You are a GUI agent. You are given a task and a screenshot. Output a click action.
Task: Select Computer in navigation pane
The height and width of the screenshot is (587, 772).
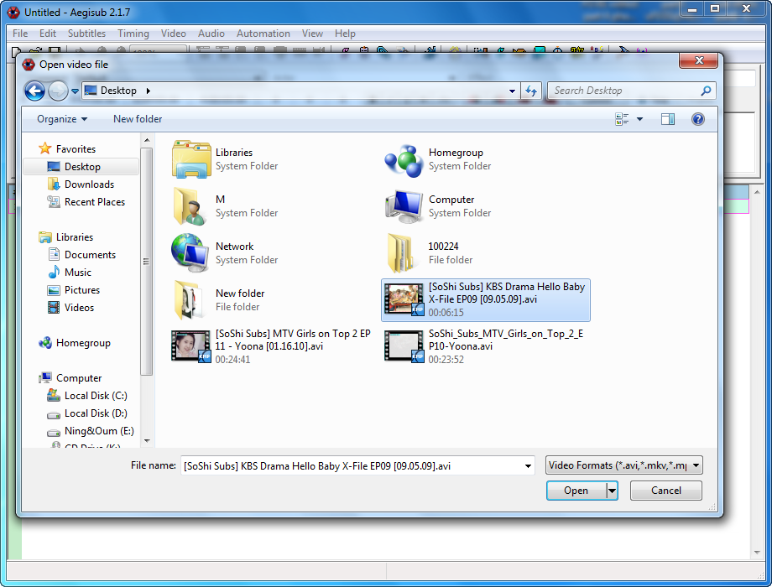tap(70, 378)
